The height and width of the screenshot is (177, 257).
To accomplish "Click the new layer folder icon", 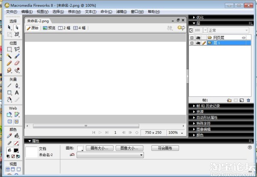I will pos(229,100).
